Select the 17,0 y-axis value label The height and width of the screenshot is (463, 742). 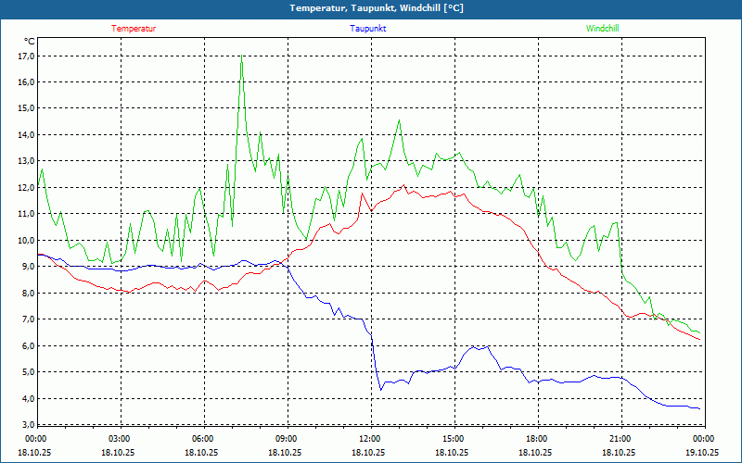click(26, 56)
